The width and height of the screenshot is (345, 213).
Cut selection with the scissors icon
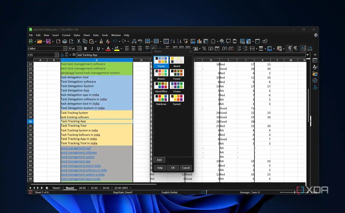(x=79, y=41)
